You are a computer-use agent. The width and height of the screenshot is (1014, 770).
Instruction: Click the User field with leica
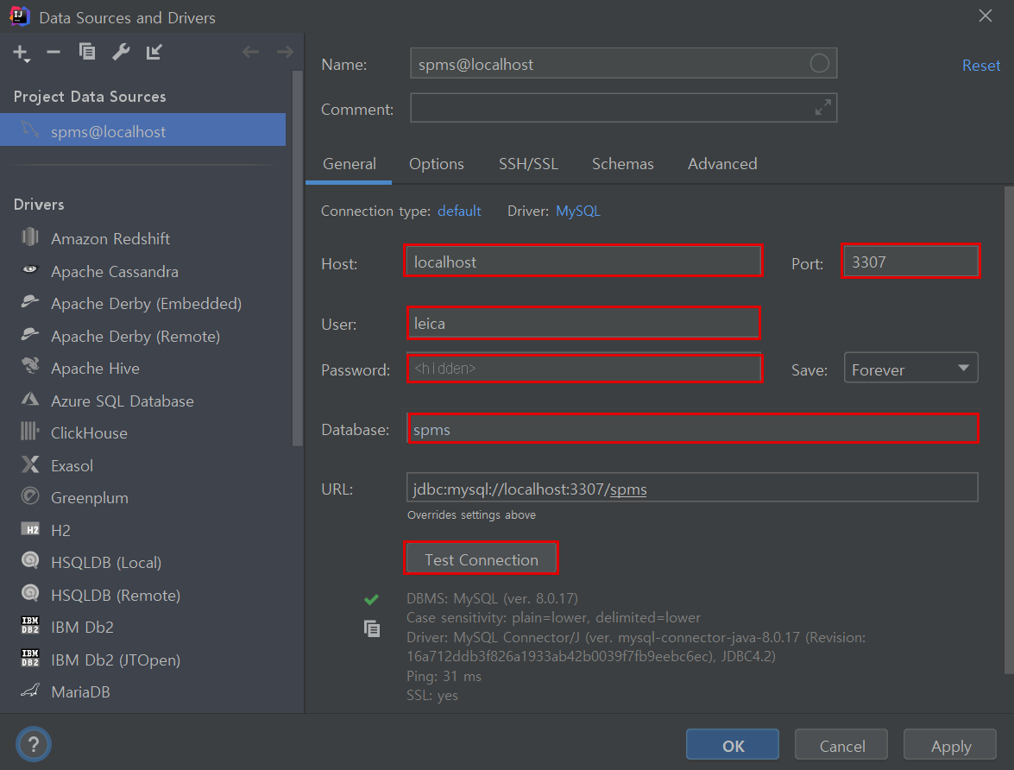click(x=583, y=323)
